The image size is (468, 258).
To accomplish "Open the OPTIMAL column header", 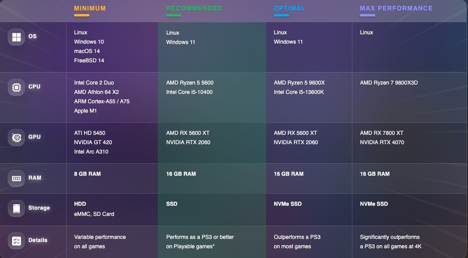I will pos(289,8).
